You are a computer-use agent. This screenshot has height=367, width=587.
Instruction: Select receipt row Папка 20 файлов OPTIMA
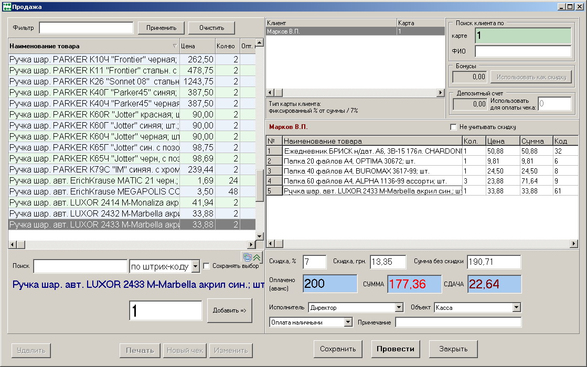(422, 161)
